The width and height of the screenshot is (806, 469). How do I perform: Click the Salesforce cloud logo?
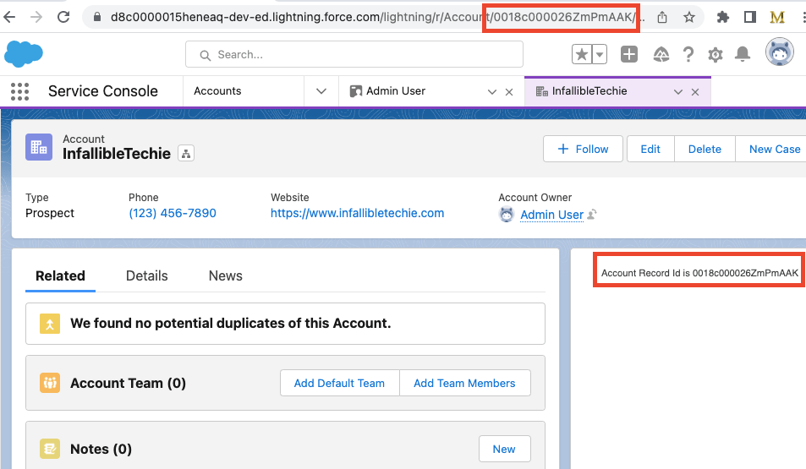(23, 53)
